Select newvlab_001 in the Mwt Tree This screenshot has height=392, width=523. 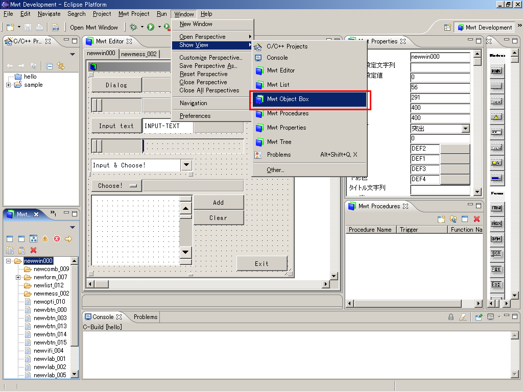tap(50, 359)
